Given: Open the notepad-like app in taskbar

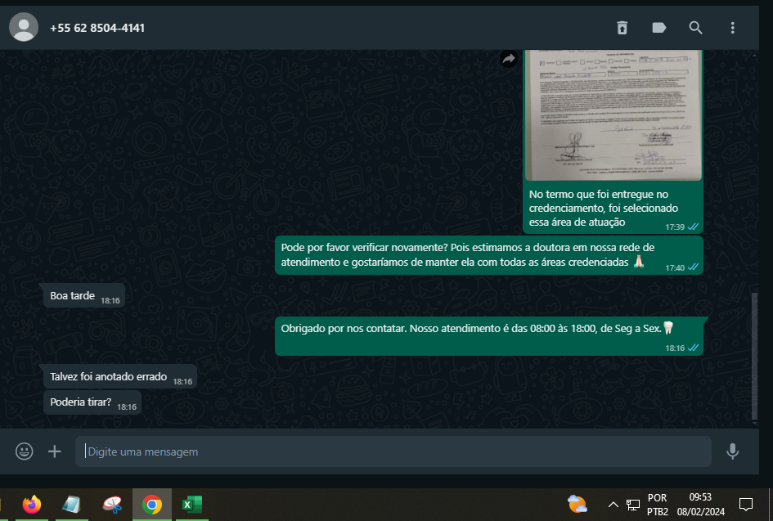Looking at the screenshot, I should pyautogui.click(x=71, y=505).
